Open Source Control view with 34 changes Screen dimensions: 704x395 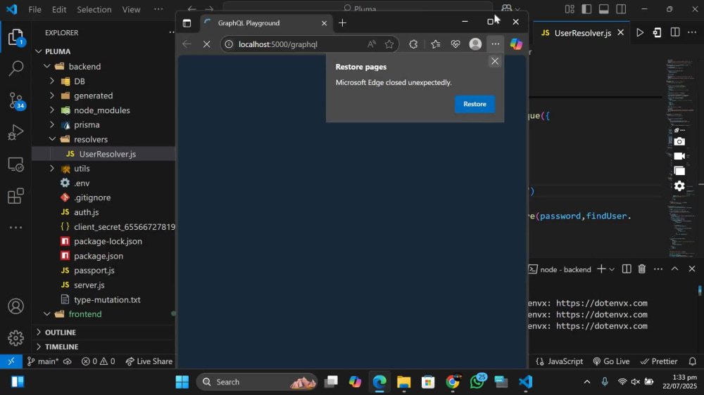tap(15, 101)
